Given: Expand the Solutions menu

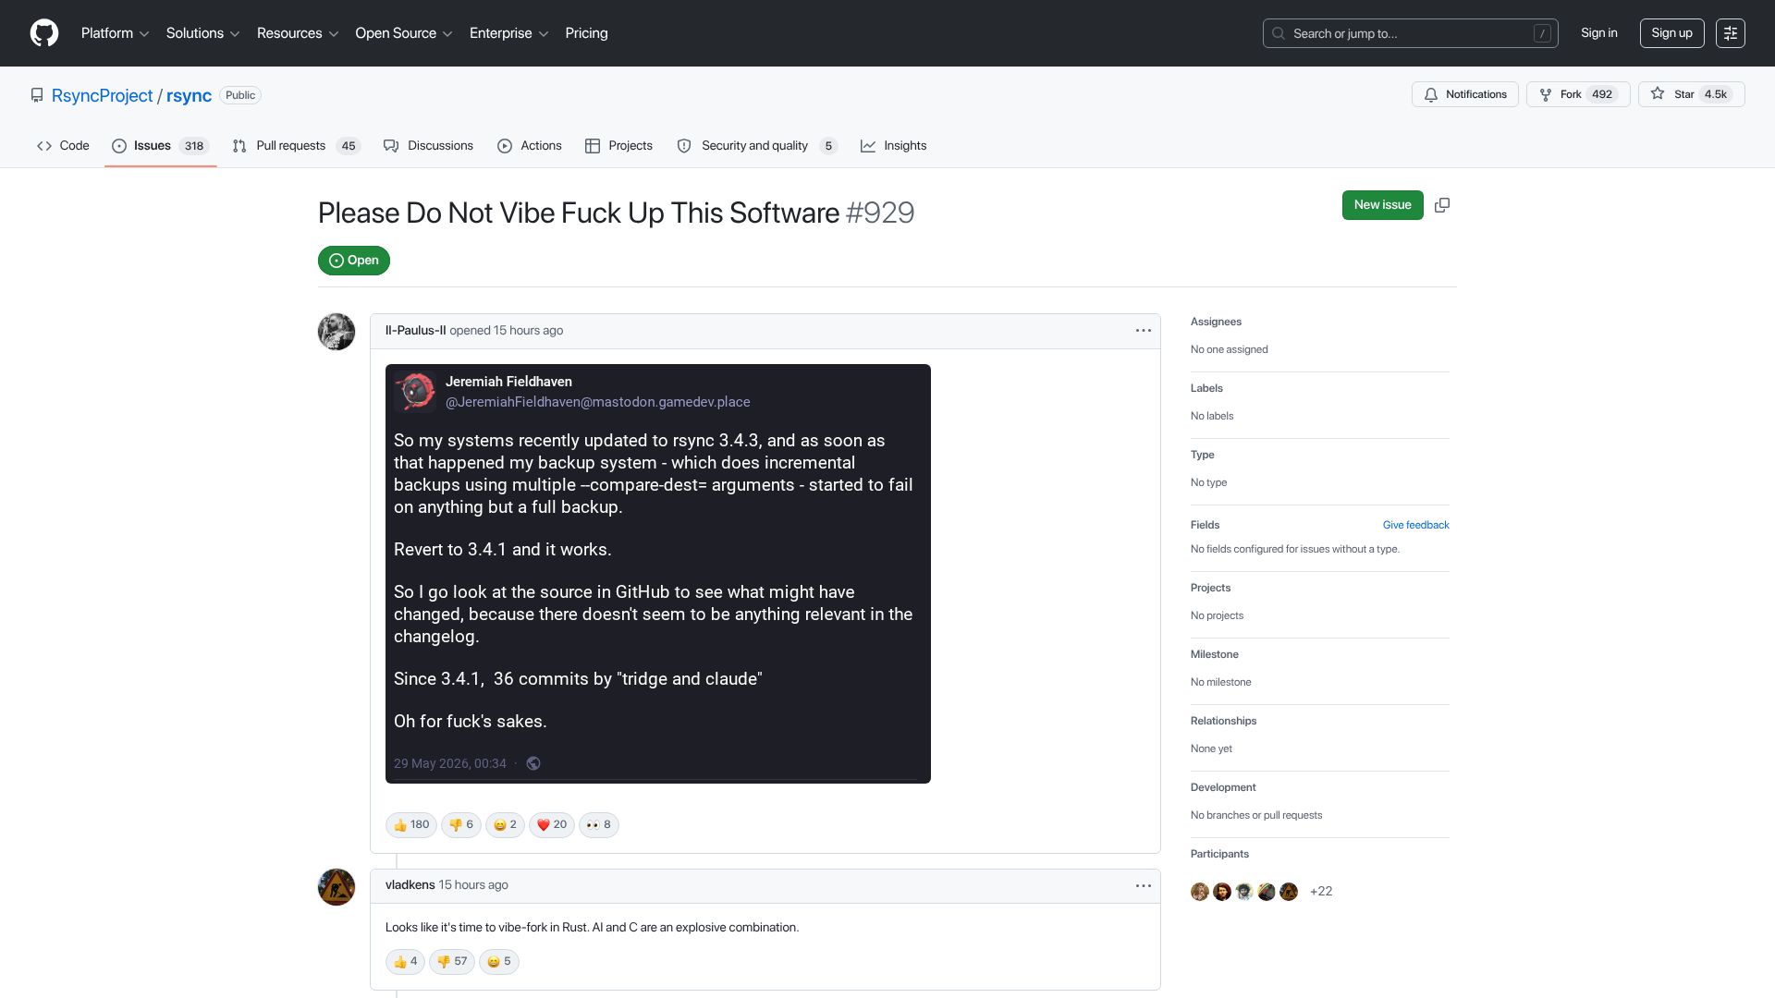Looking at the screenshot, I should pos(202,33).
